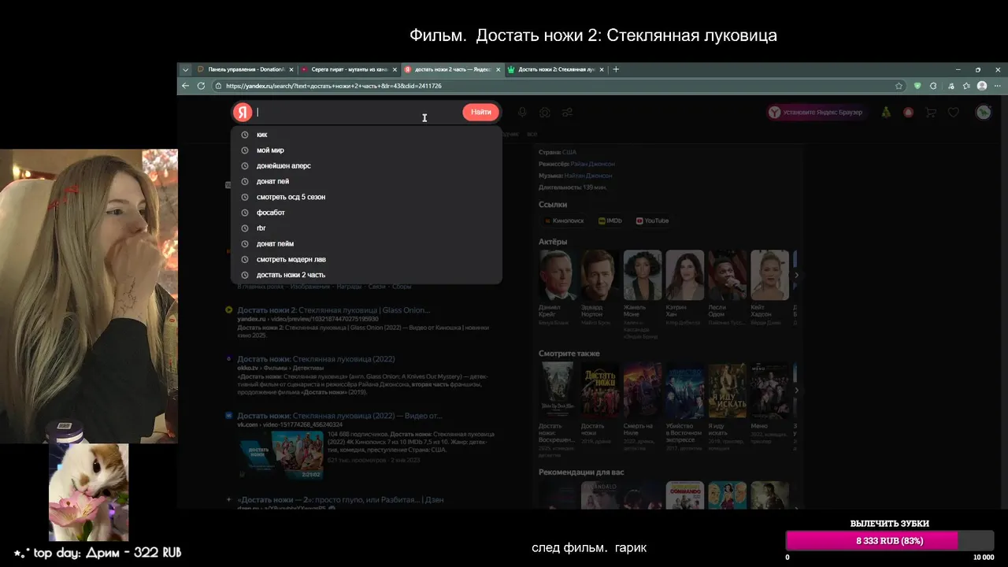The width and height of the screenshot is (1008, 567).
Task: Select suggestion 'rbr'
Action: click(x=366, y=228)
